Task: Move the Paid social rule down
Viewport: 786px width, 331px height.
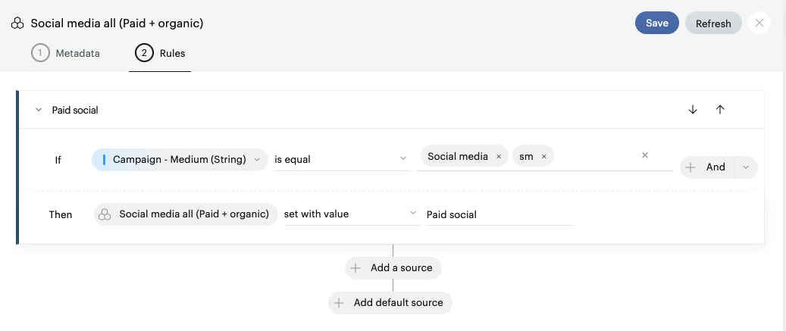Action: 692,110
